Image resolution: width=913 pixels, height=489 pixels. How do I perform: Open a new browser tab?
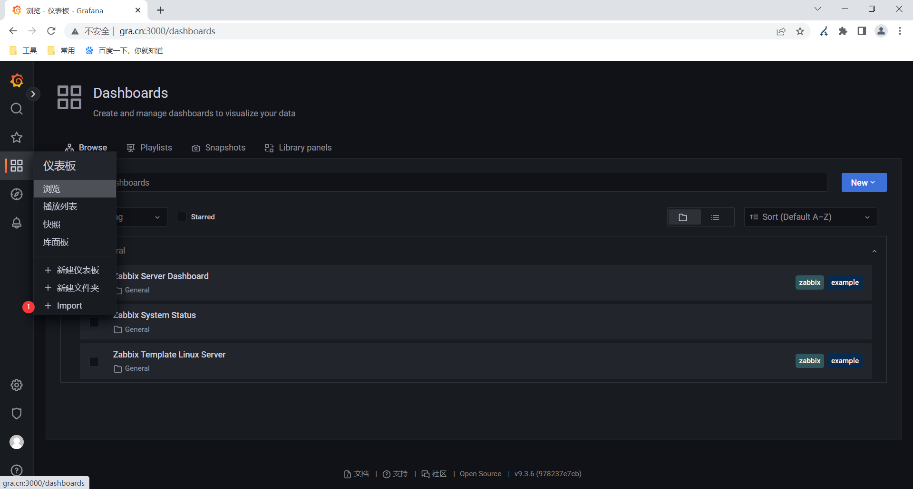click(x=160, y=10)
